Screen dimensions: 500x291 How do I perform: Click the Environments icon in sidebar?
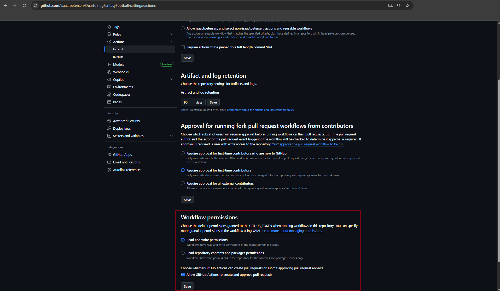(x=109, y=87)
